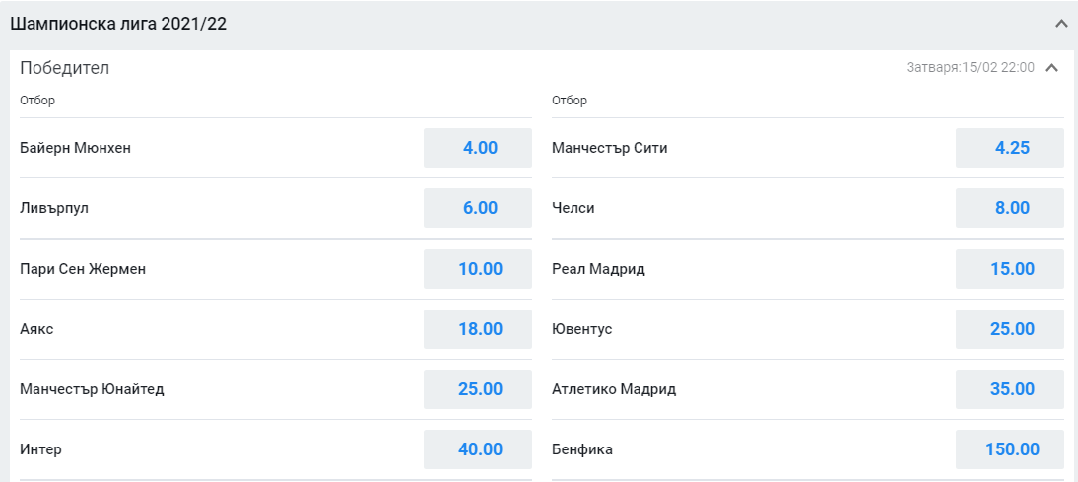Click the Манчестър Сити team name
Image resolution: width=1078 pixels, height=482 pixels.
pyautogui.click(x=610, y=148)
